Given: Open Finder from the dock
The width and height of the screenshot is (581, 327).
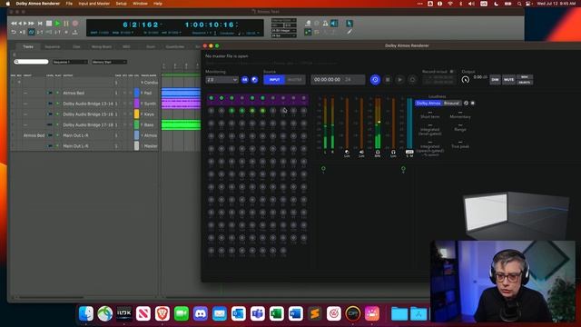Looking at the screenshot, I should [x=86, y=313].
